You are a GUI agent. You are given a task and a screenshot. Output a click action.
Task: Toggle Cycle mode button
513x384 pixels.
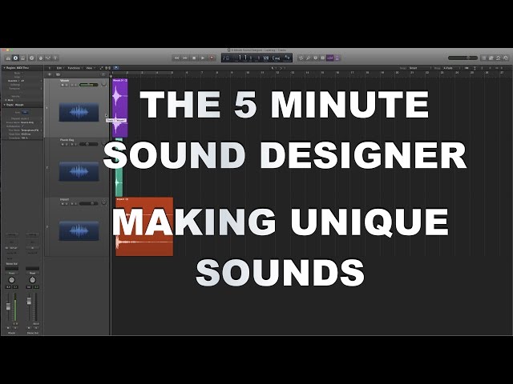[x=301, y=58]
